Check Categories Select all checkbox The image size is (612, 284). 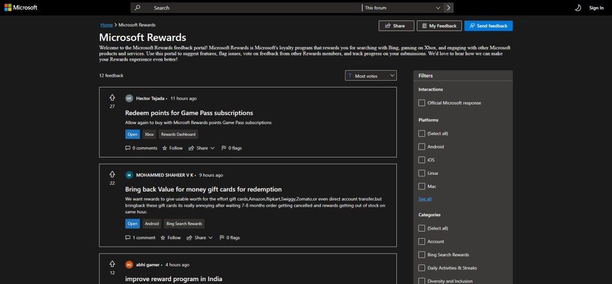[422, 228]
